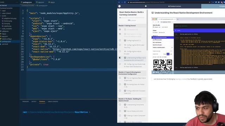This screenshot has width=225, height=126.
Task: Open the react-native GitHub archive URL
Action: tap(85, 49)
